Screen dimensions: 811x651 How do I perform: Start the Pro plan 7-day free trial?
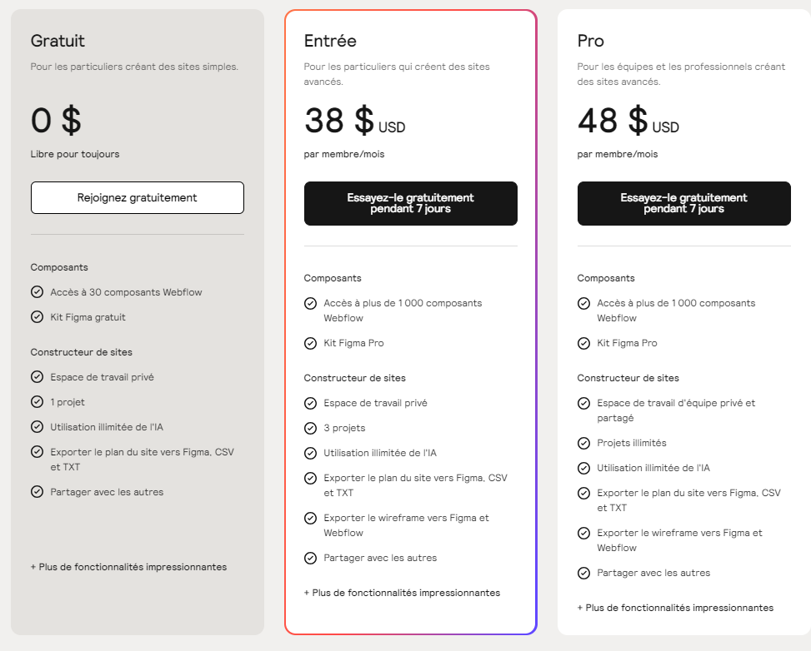tap(683, 204)
